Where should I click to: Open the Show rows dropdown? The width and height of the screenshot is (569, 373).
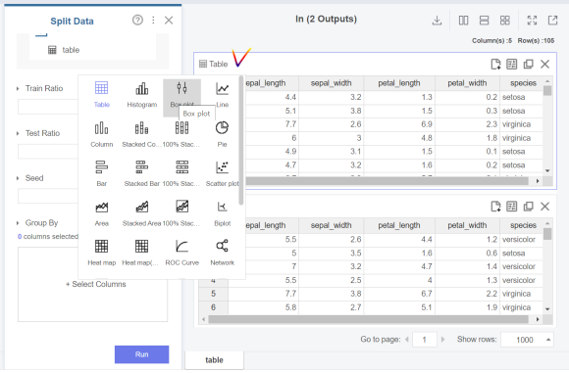[x=527, y=340]
